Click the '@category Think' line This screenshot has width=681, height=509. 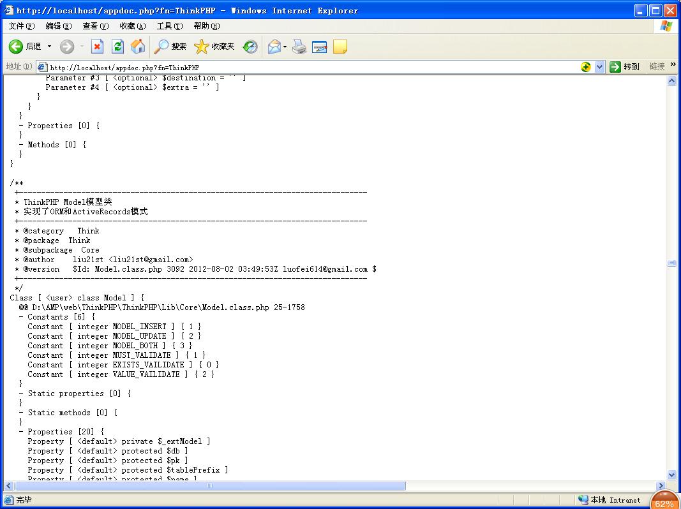pos(61,231)
